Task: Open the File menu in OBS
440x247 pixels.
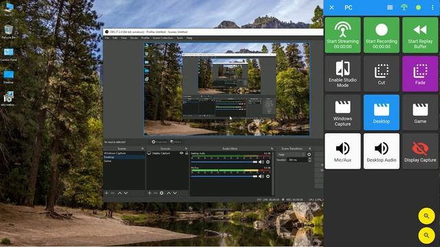Action: 107,38
